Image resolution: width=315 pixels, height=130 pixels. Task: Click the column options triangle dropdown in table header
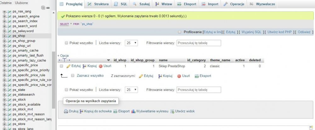pos(108,60)
